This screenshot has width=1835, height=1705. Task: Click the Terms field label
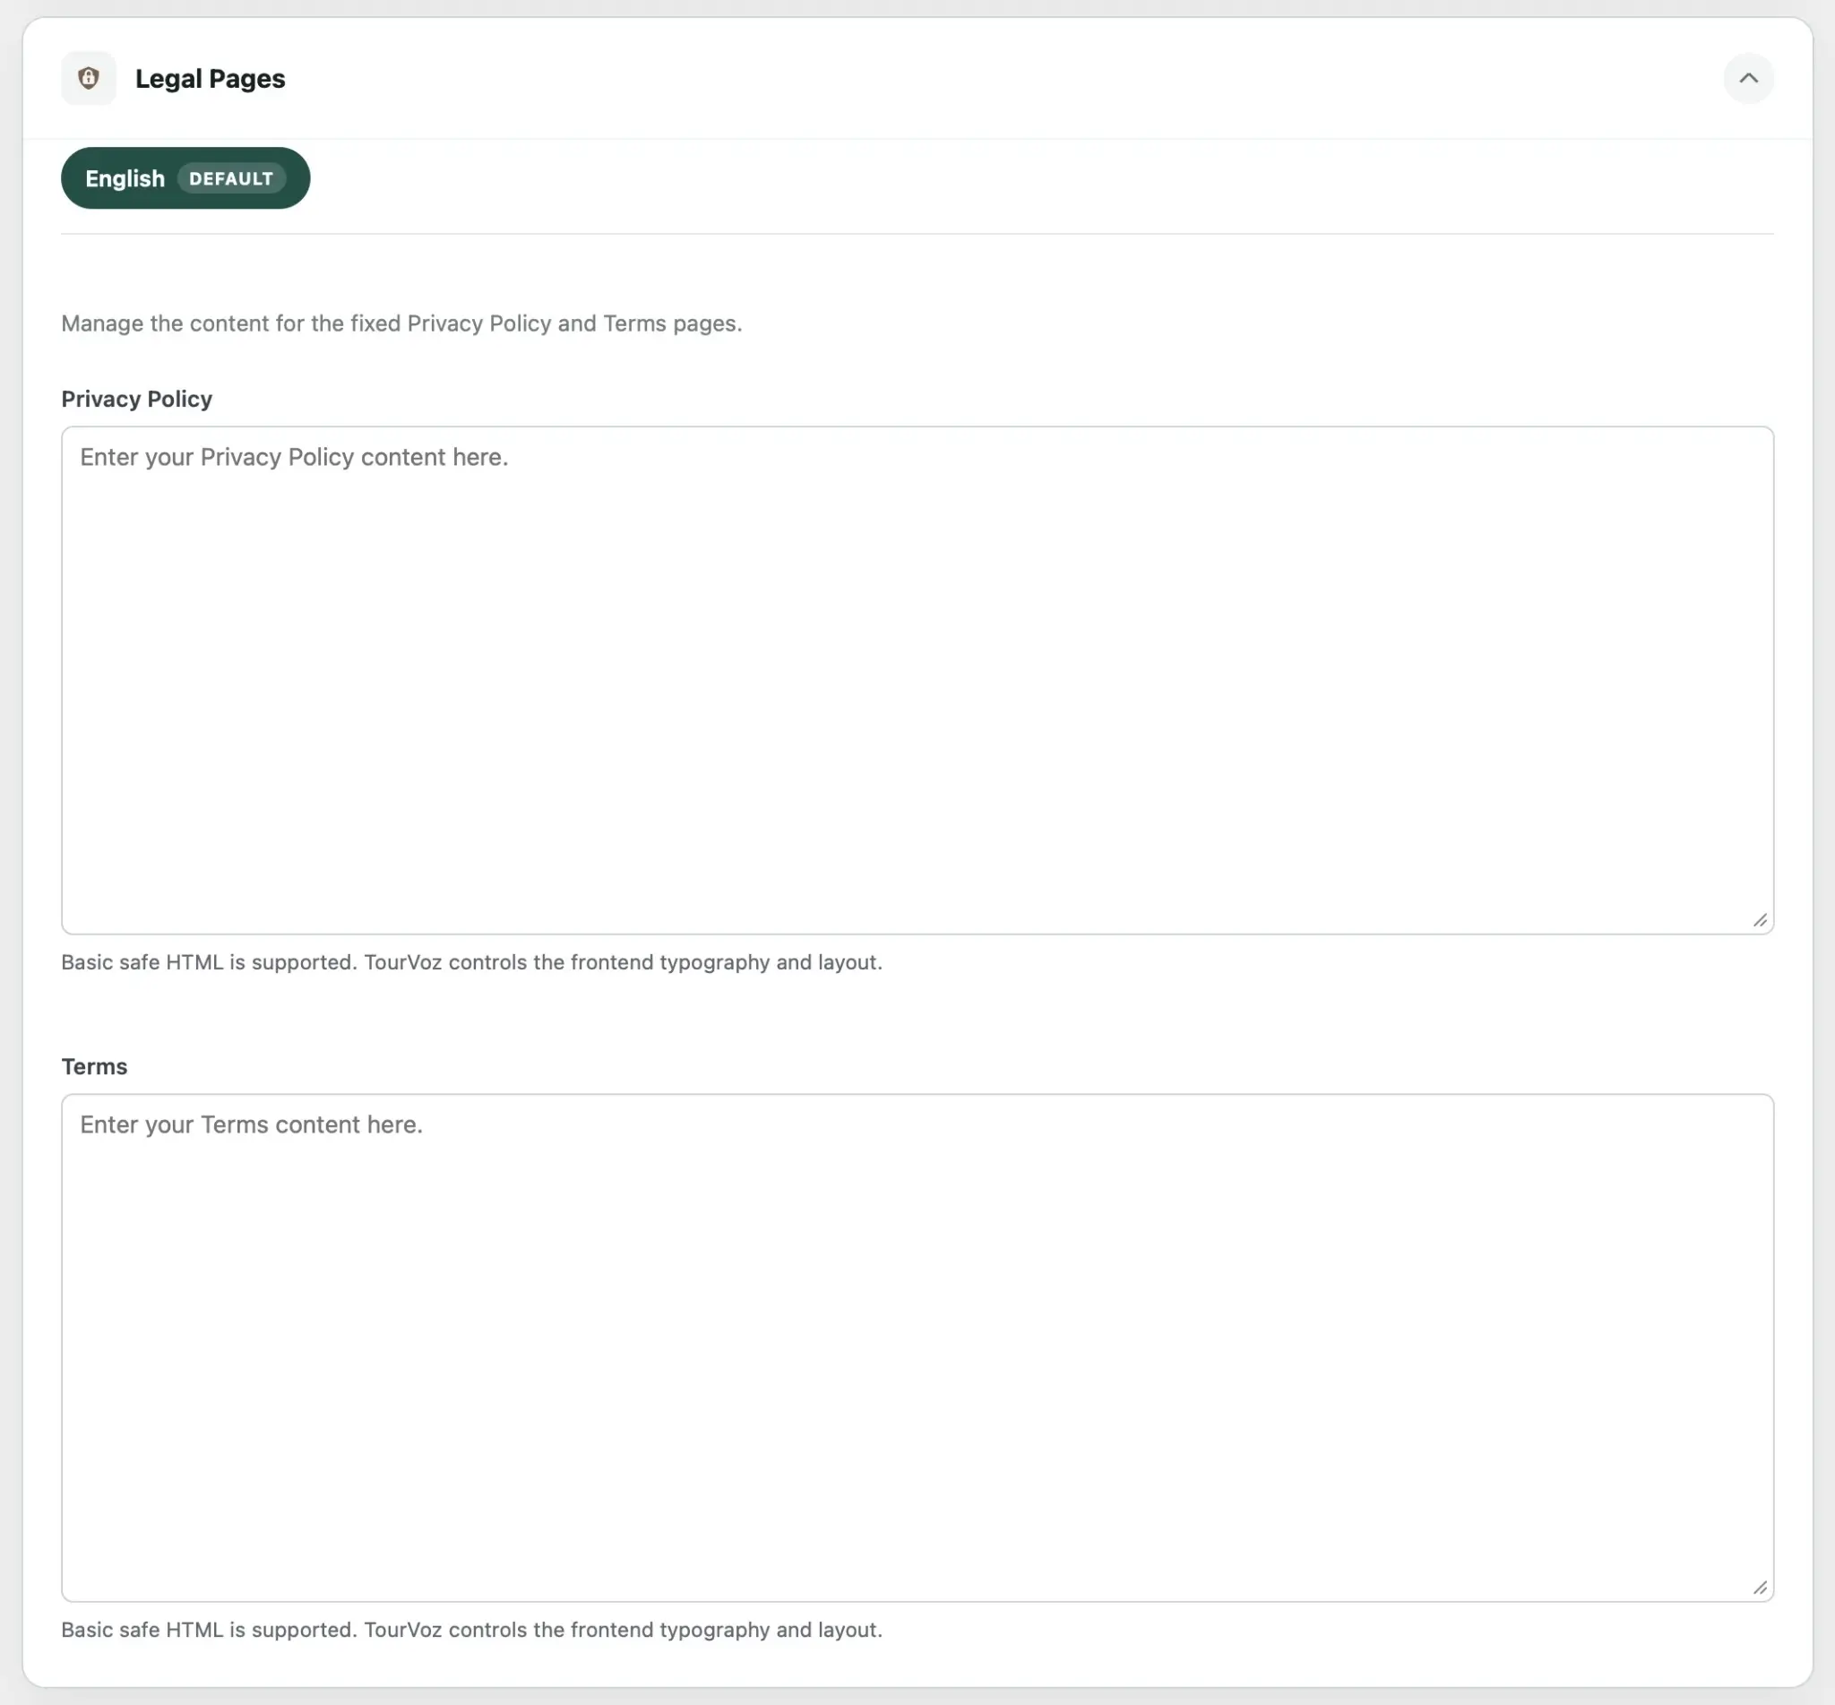click(94, 1066)
